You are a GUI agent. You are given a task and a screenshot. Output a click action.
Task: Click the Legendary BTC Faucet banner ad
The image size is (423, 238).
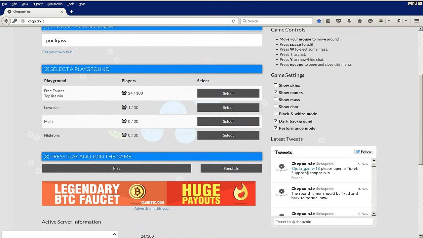coord(149,193)
